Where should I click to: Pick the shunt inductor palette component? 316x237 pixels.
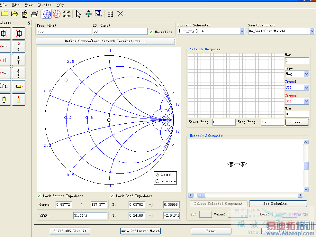(x=19, y=47)
